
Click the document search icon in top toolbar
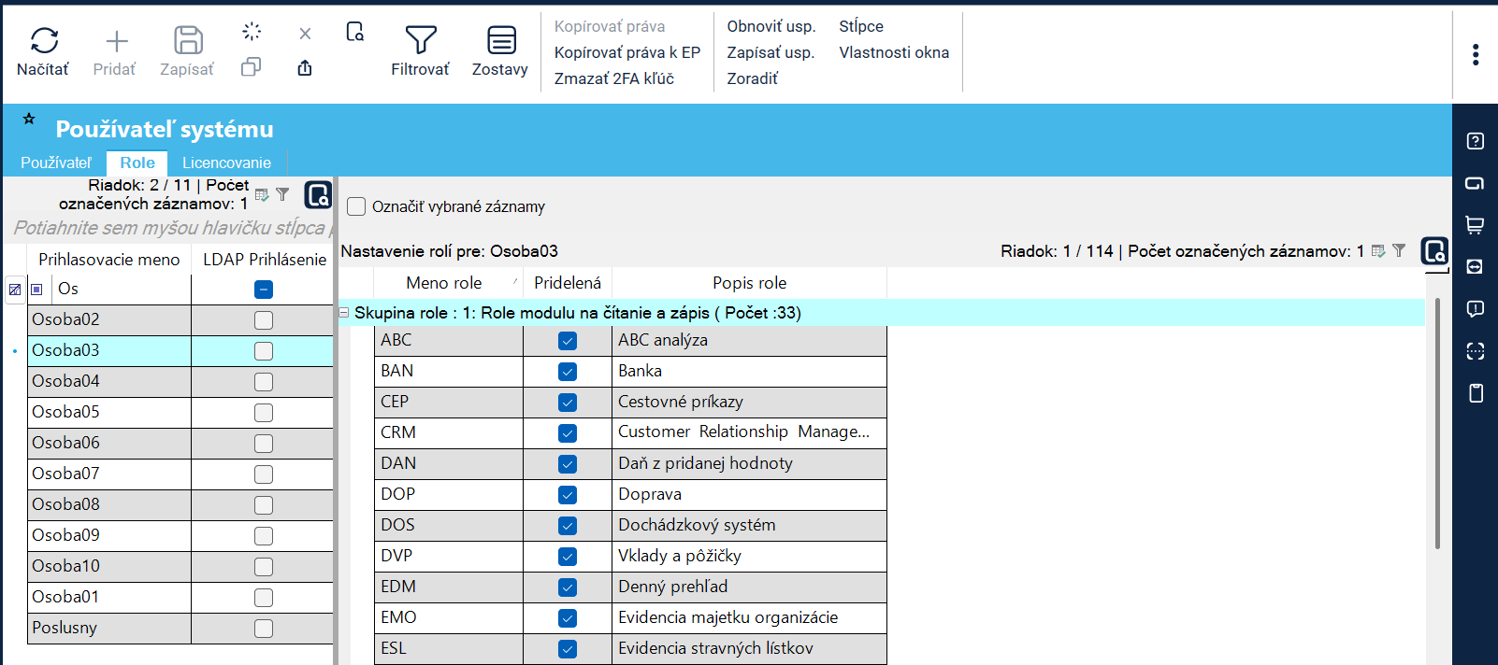click(x=355, y=32)
